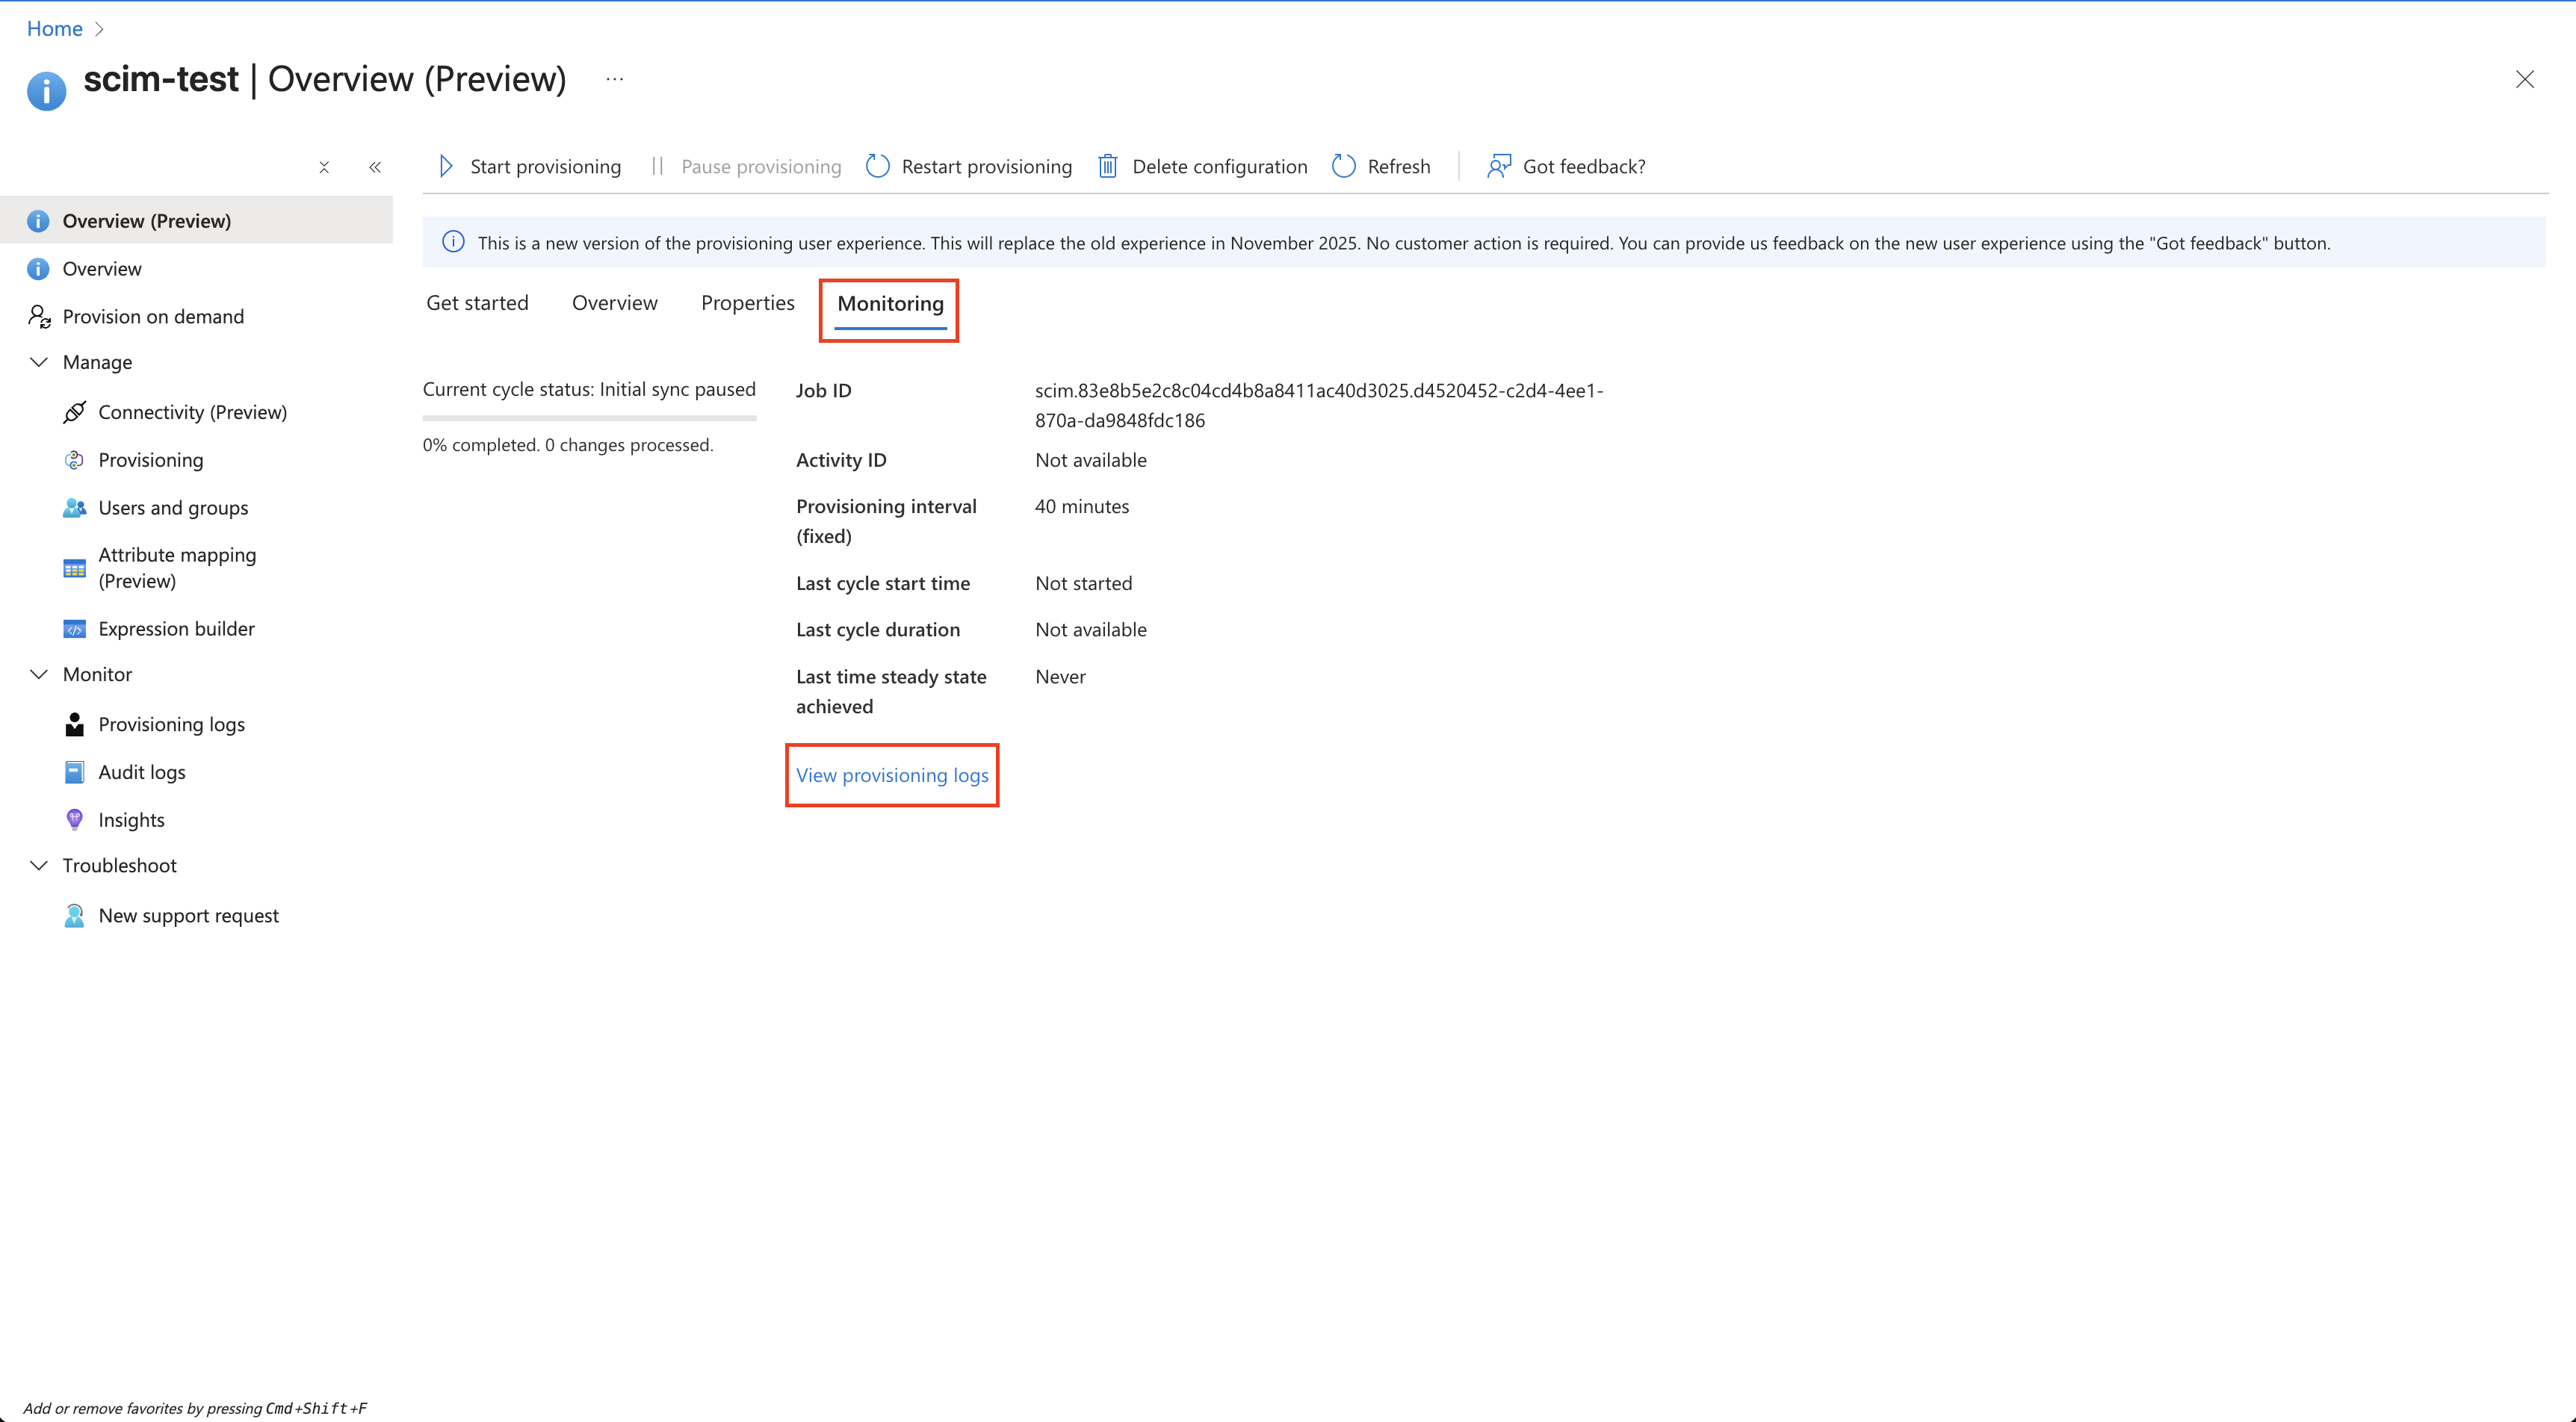Open the ellipsis more options next to title
The image size is (2576, 1422).
(614, 79)
